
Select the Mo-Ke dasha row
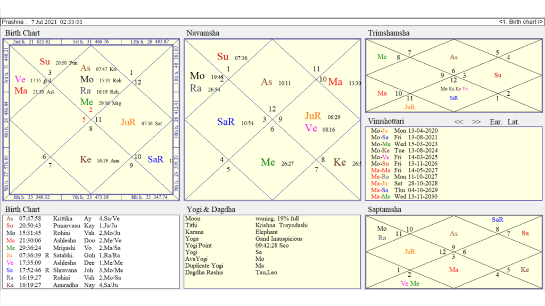point(404,150)
